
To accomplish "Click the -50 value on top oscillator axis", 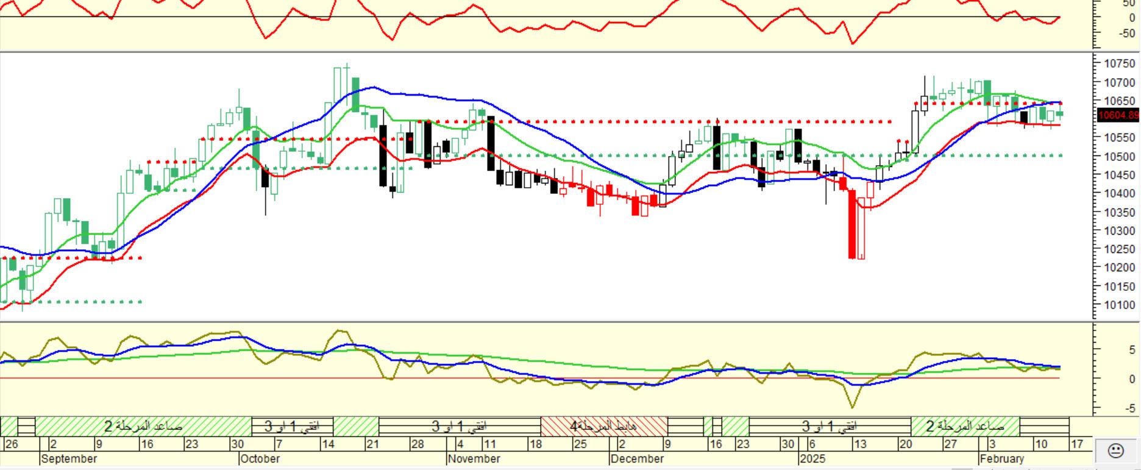I will tap(1128, 34).
